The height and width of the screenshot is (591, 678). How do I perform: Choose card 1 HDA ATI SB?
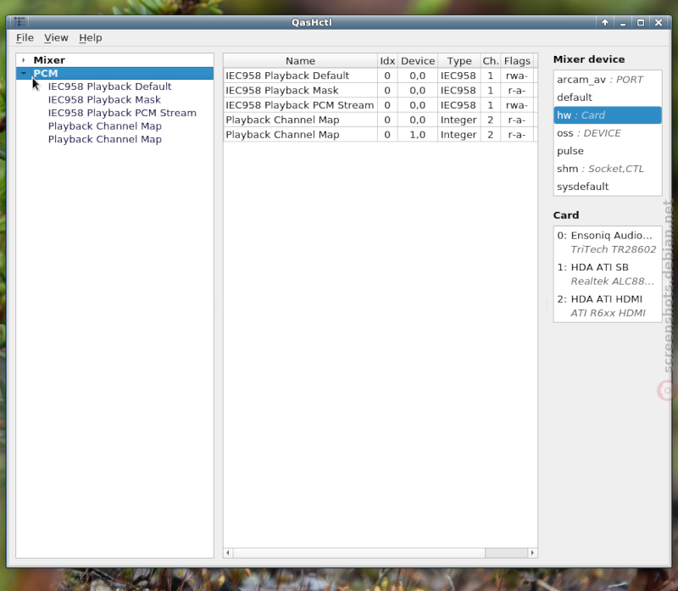click(x=608, y=274)
